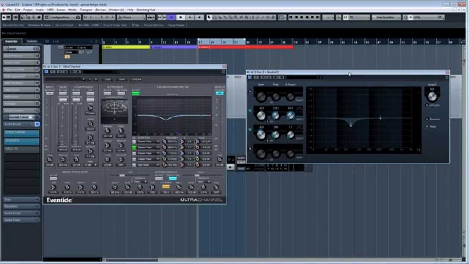Toggle the Compressor In/Out switch
The image size is (469, 264).
[x=76, y=93]
